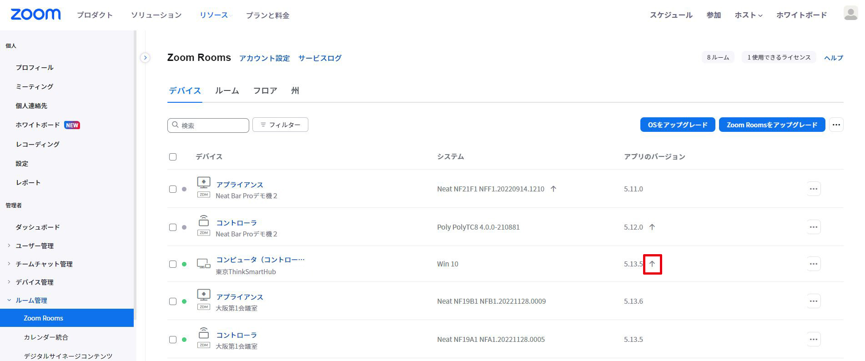
Task: Click 参加 in the header
Action: (x=714, y=15)
